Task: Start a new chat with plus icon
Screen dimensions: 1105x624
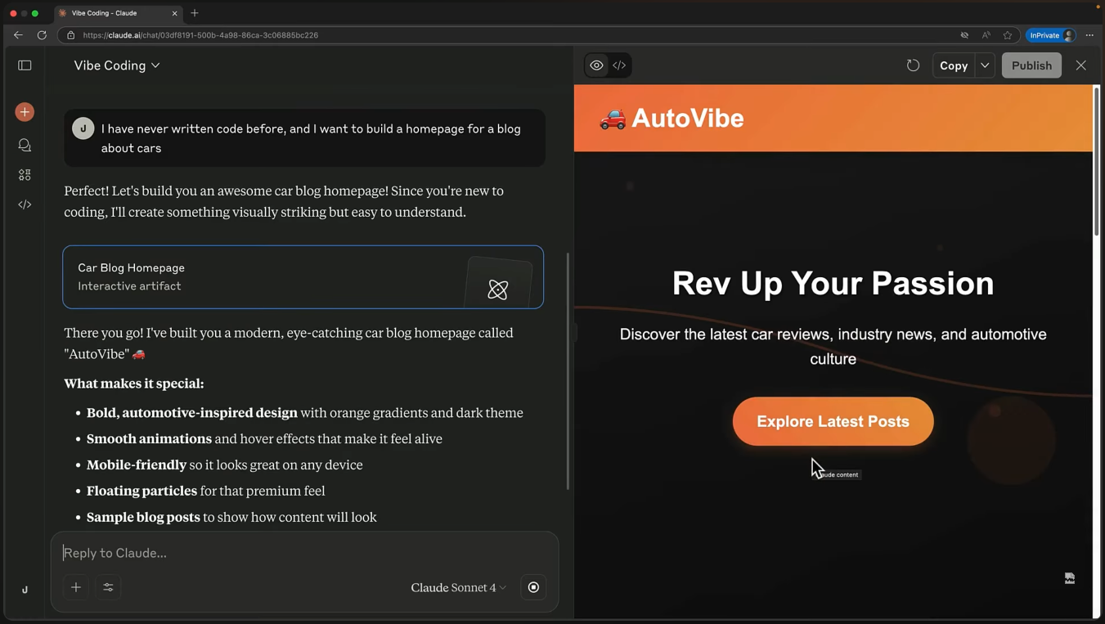Action: pos(25,112)
